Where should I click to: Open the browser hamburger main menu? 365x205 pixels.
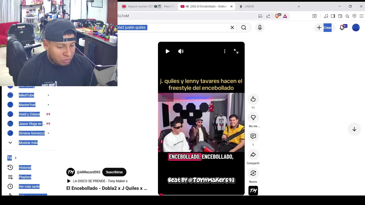coord(361,16)
